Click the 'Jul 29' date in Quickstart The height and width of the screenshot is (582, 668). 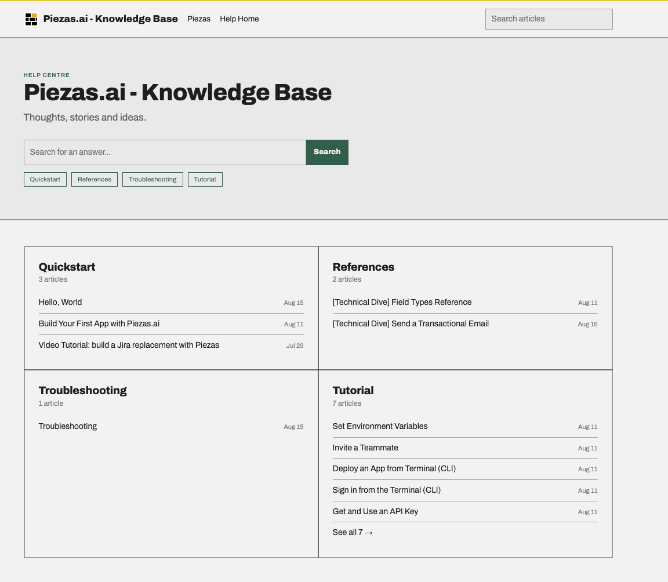pos(295,345)
